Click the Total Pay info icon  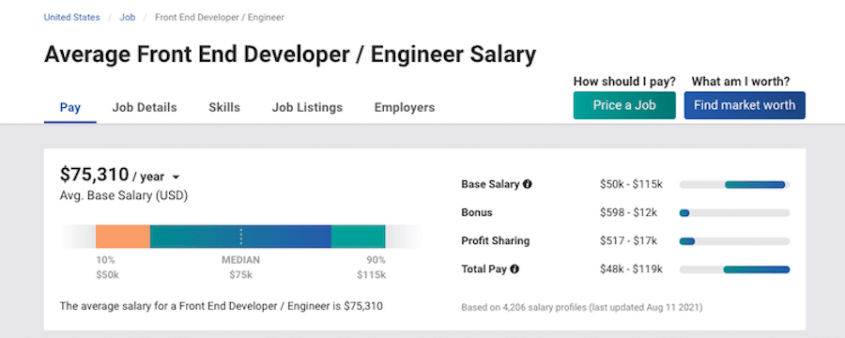(515, 269)
